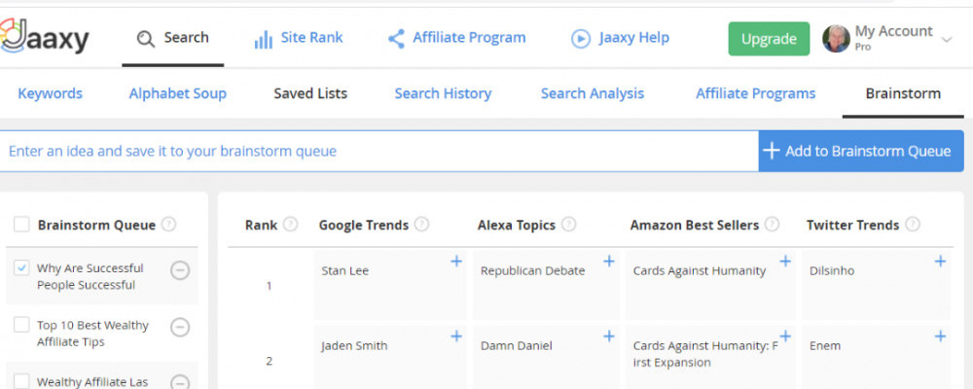Click the Jaden Smith trend text
The width and height of the screenshot is (973, 389).
coord(354,346)
